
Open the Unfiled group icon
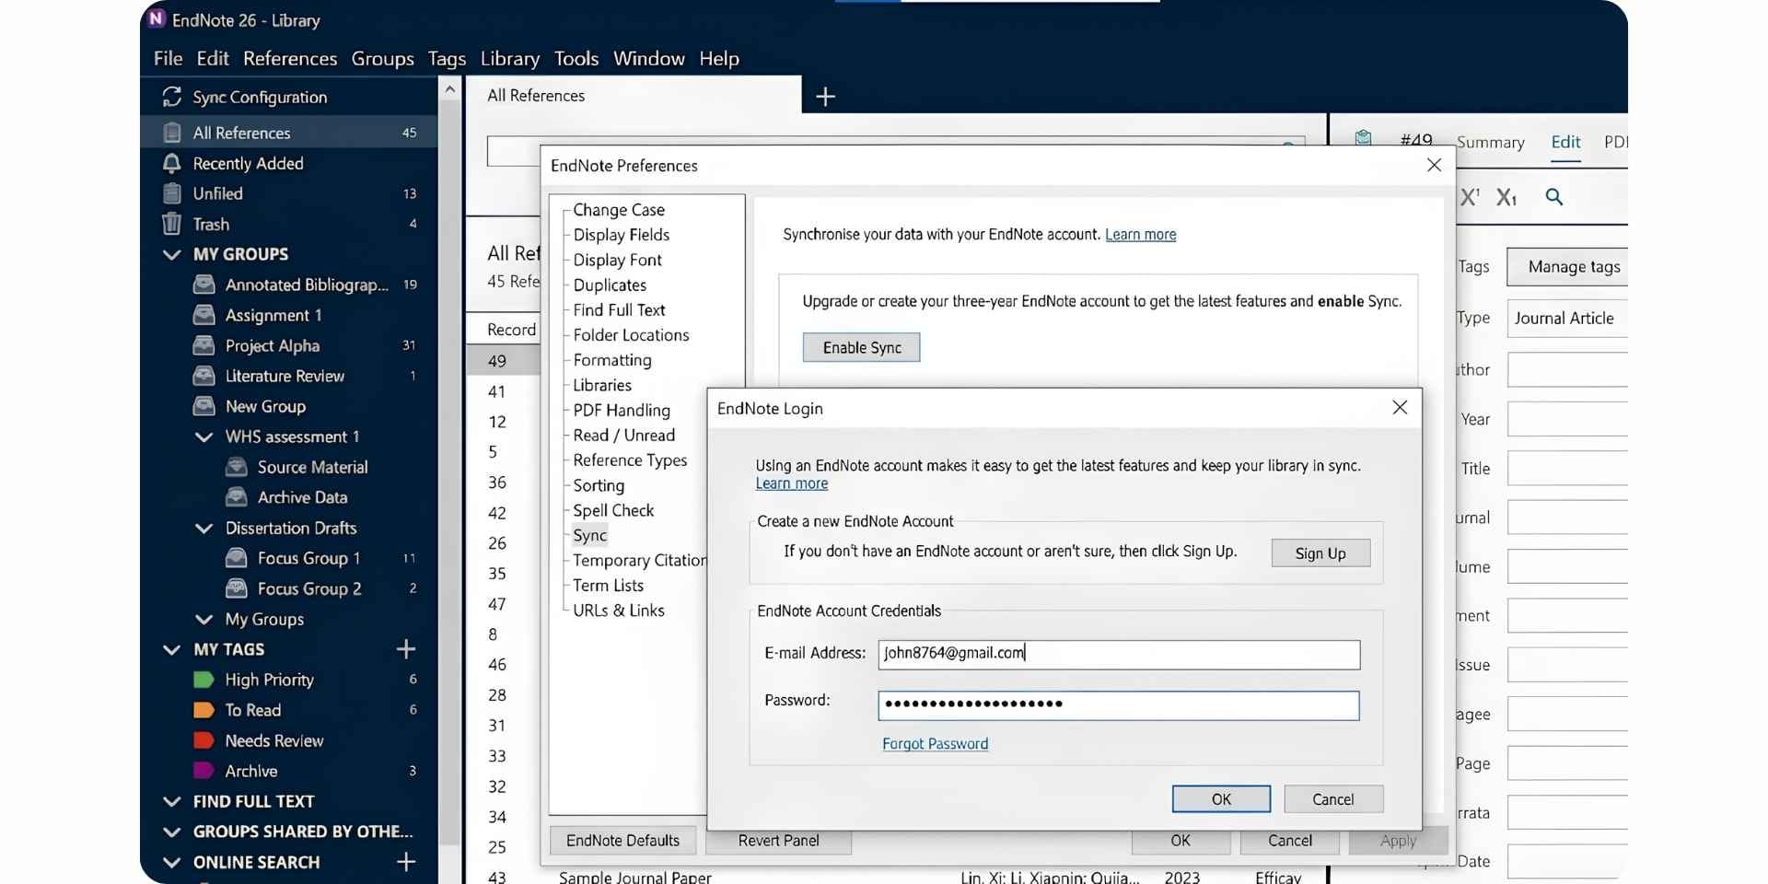(x=171, y=193)
